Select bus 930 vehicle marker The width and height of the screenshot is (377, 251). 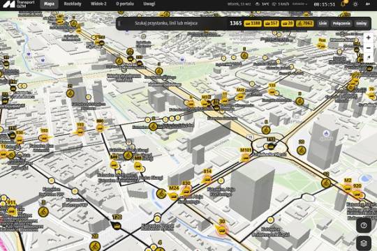tap(20, 140)
